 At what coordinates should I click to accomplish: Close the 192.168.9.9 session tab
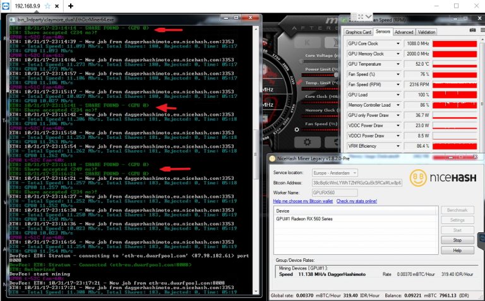(x=57, y=6)
